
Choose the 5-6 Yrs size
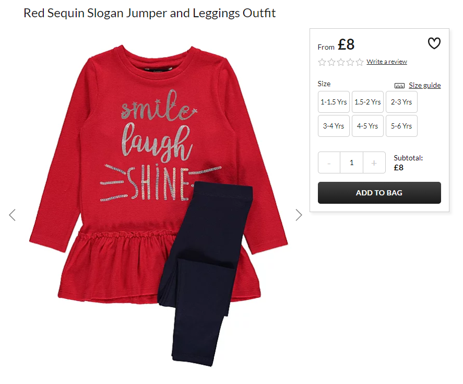(x=401, y=126)
